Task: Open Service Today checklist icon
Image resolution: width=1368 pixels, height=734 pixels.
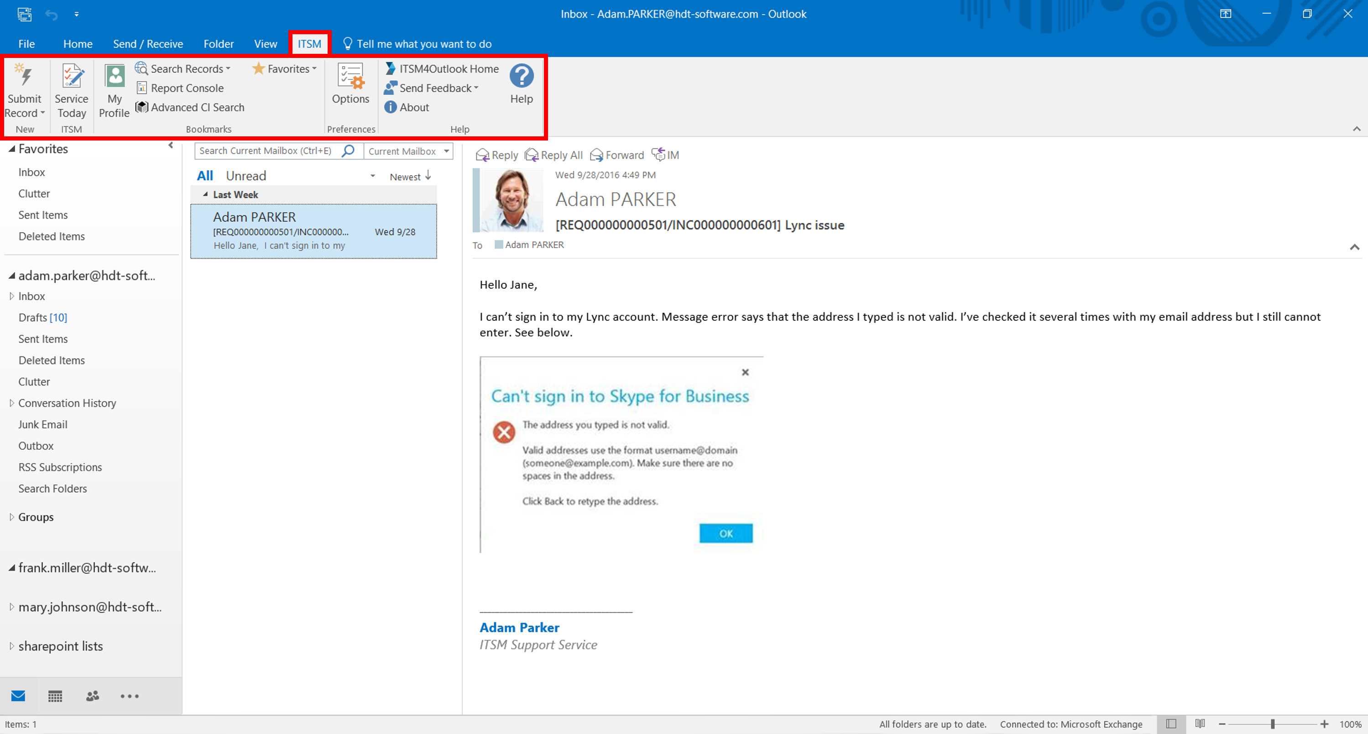Action: tap(72, 75)
